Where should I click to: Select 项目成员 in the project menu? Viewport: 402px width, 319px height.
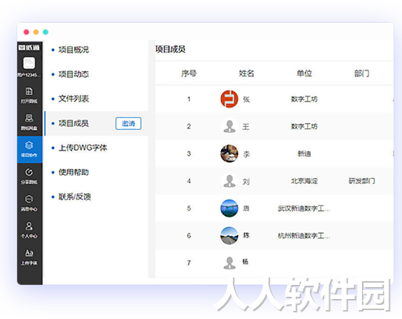pos(73,123)
